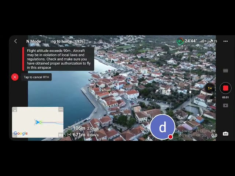
Task: Tap the altitude icon beside 106m
Action: [x=69, y=128]
